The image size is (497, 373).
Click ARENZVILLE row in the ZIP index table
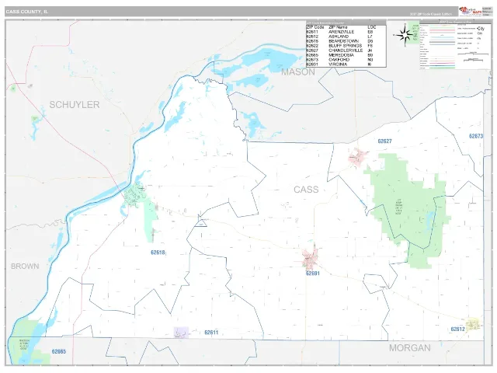coord(346,32)
